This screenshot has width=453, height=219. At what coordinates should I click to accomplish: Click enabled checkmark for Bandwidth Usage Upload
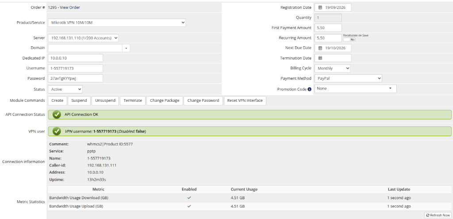point(189,206)
